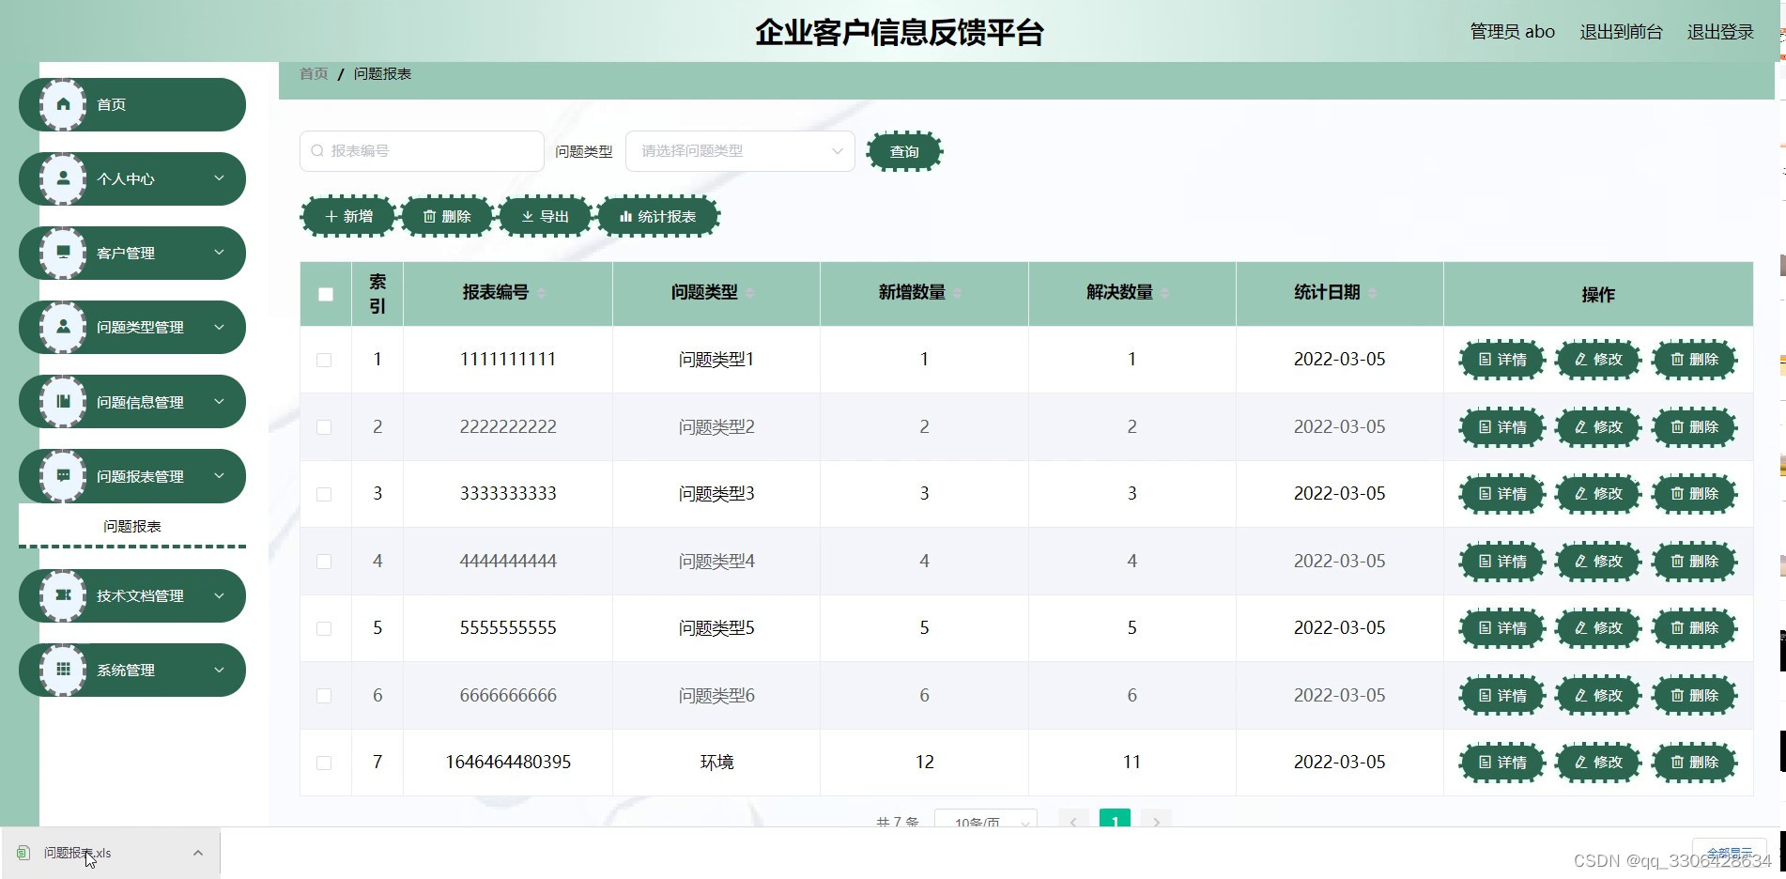Sort by 报表编号 column arrows
Screen dimensions: 1786x879
click(542, 293)
